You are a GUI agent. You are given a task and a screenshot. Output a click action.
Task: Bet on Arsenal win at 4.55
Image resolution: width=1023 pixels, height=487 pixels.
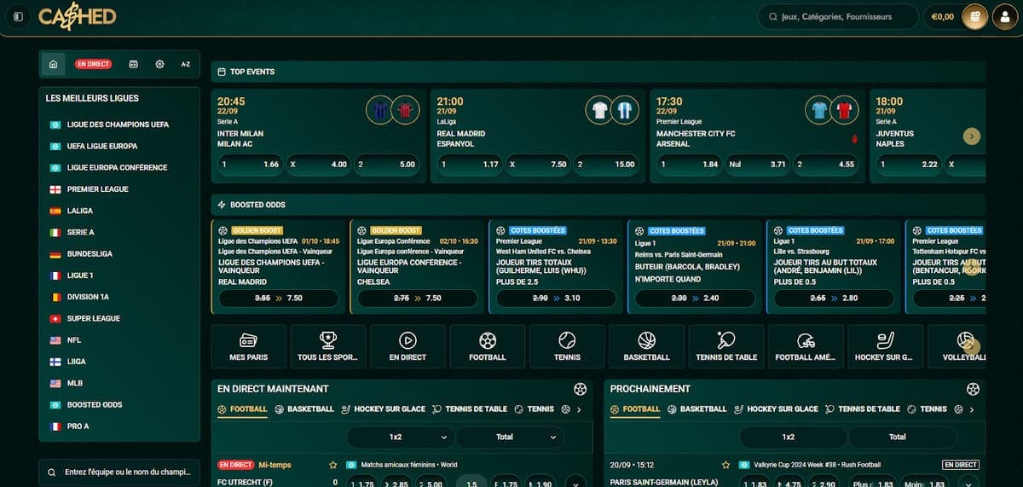coord(825,164)
